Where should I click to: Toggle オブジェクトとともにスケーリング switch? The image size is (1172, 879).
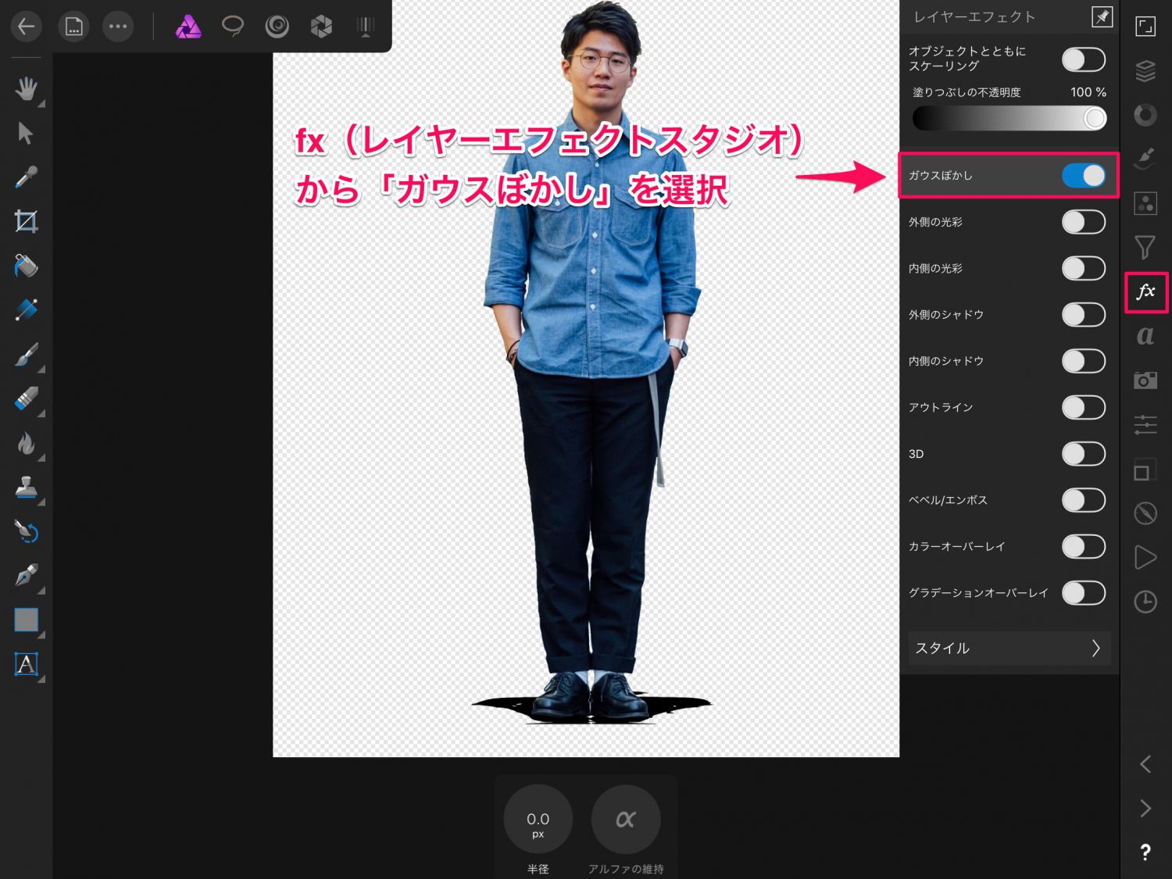(1083, 59)
